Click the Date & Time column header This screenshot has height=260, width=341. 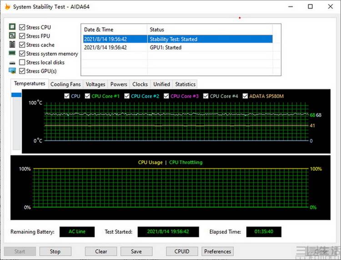(x=115, y=29)
